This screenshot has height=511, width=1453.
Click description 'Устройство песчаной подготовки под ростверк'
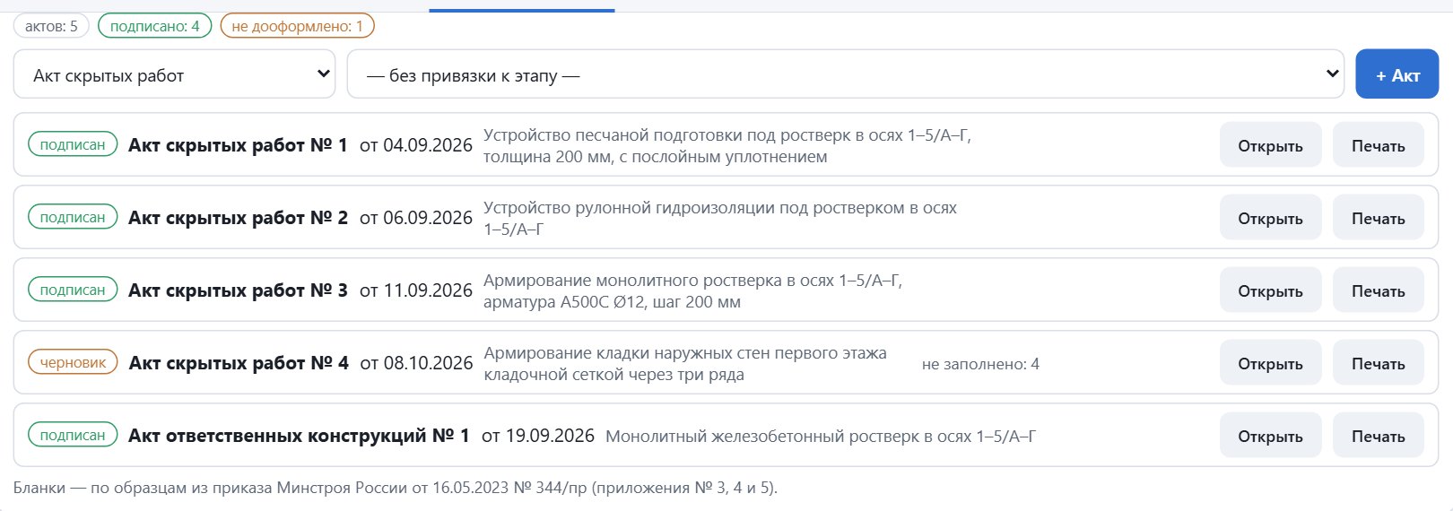(x=727, y=146)
